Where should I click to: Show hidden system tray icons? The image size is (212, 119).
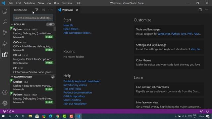pyautogui.click(x=176, y=116)
